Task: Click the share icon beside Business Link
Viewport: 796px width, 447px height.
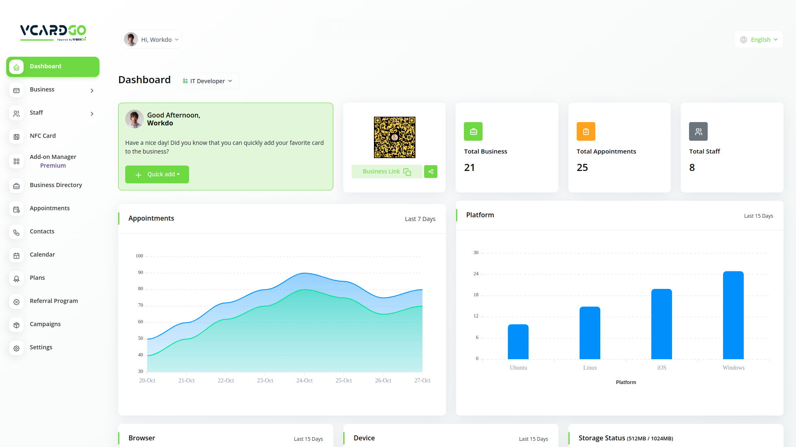Action: [x=431, y=172]
